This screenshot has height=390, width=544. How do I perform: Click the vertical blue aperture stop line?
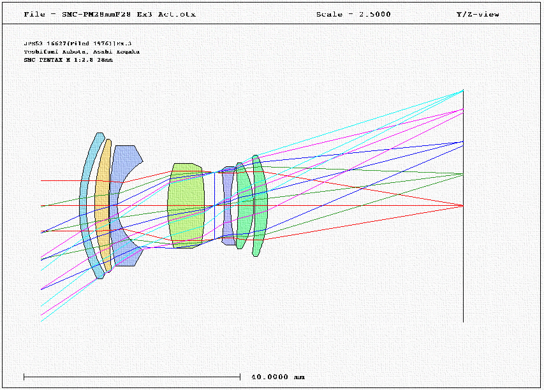pyautogui.click(x=214, y=206)
